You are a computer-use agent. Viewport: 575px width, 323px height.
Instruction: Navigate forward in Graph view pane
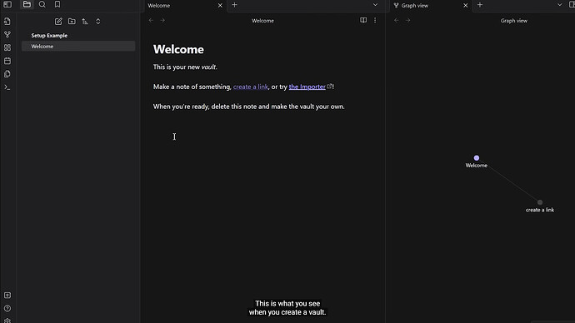point(407,21)
